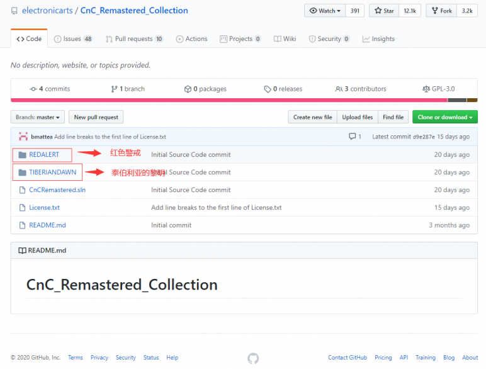Image resolution: width=486 pixels, height=369 pixels.
Task: Open the About footer link
Action: [x=470, y=358]
